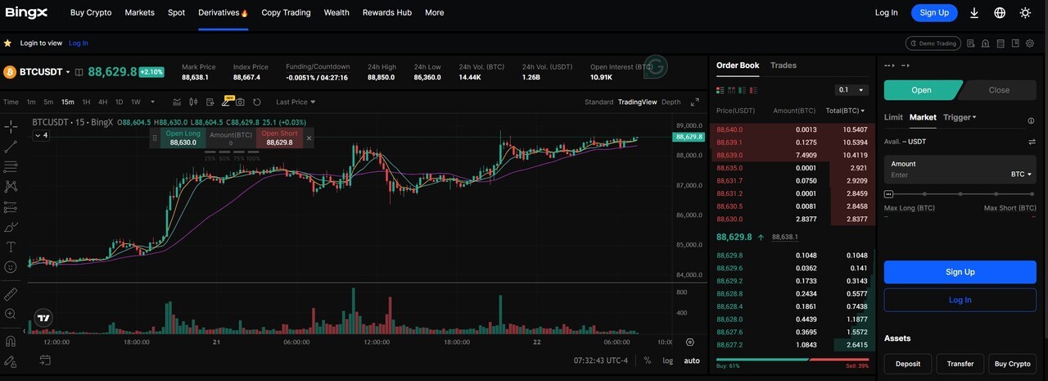Viewport: 1048px width, 381px height.
Task: Toggle percent scale on chart
Action: [x=647, y=361]
